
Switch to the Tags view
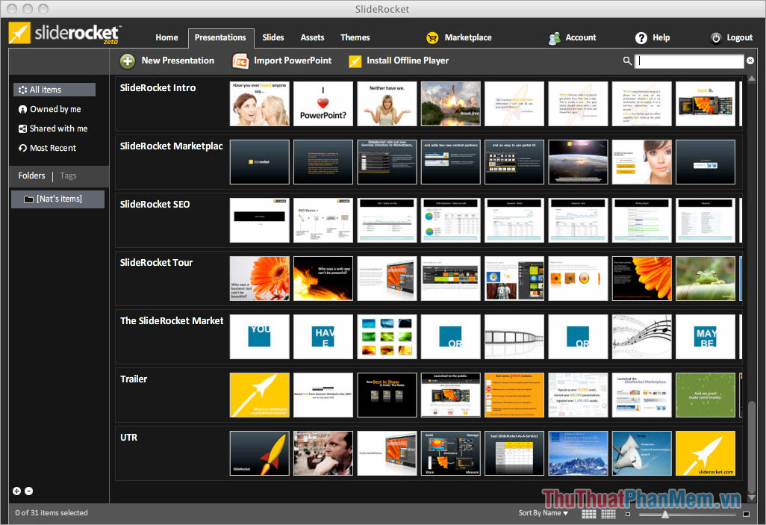coord(68,175)
